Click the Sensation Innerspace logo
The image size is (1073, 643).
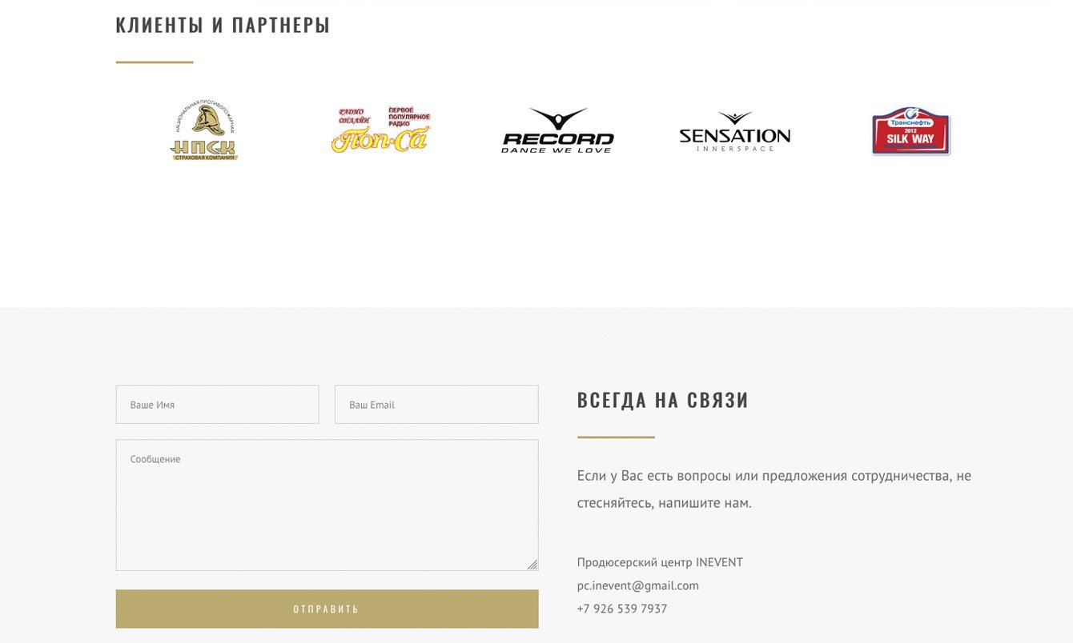coord(734,131)
